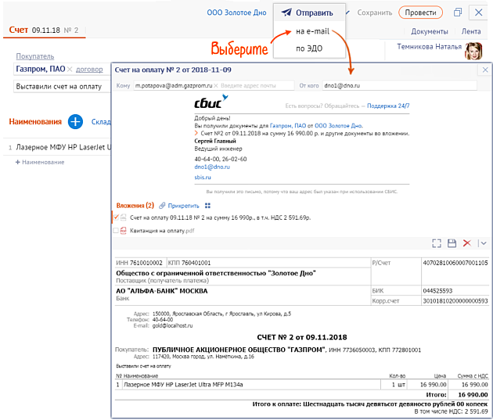Add an item with the blue plus button
This screenshot has width=493, height=420.
click(x=75, y=121)
